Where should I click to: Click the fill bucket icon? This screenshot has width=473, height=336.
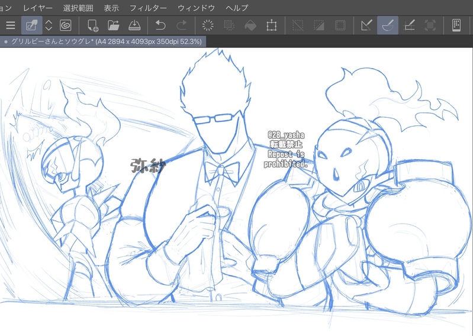tap(250, 25)
